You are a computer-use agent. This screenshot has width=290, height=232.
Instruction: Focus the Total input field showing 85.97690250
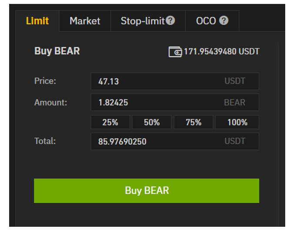(x=175, y=141)
